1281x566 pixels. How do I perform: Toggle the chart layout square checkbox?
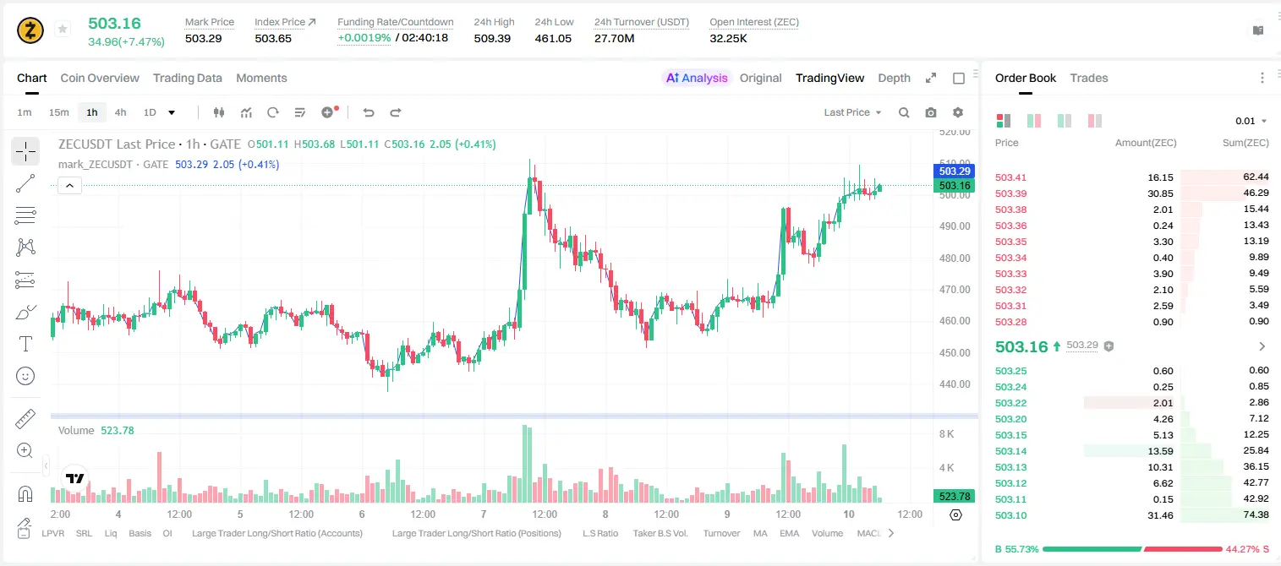pyautogui.click(x=959, y=78)
